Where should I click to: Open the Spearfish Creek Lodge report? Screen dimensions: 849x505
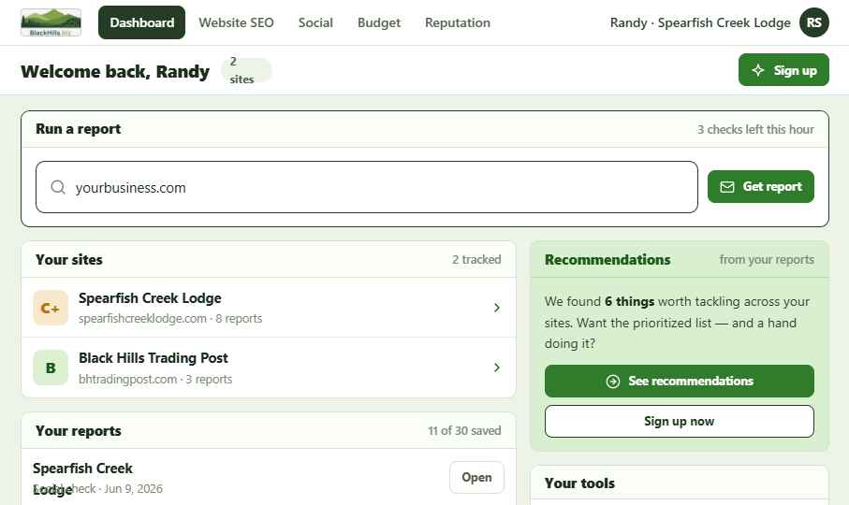click(476, 478)
